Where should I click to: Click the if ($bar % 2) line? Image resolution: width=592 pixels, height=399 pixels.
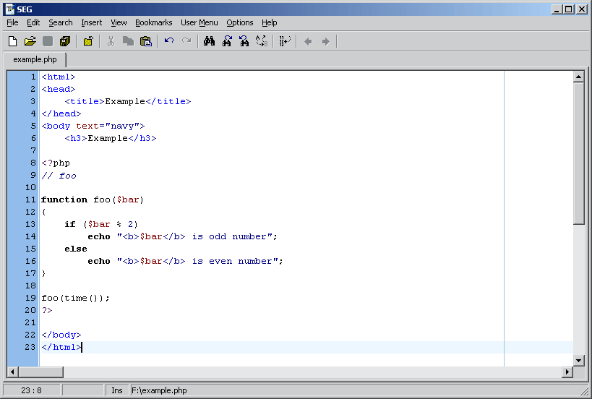tap(101, 224)
